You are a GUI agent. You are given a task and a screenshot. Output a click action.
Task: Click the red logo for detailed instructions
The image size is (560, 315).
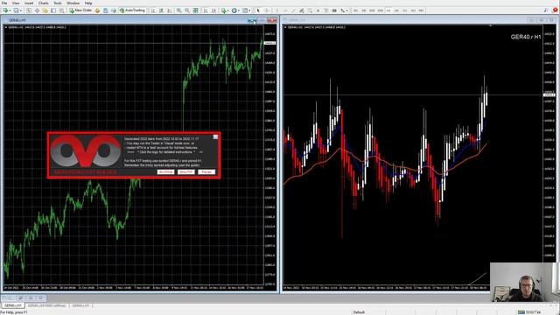[86, 151]
